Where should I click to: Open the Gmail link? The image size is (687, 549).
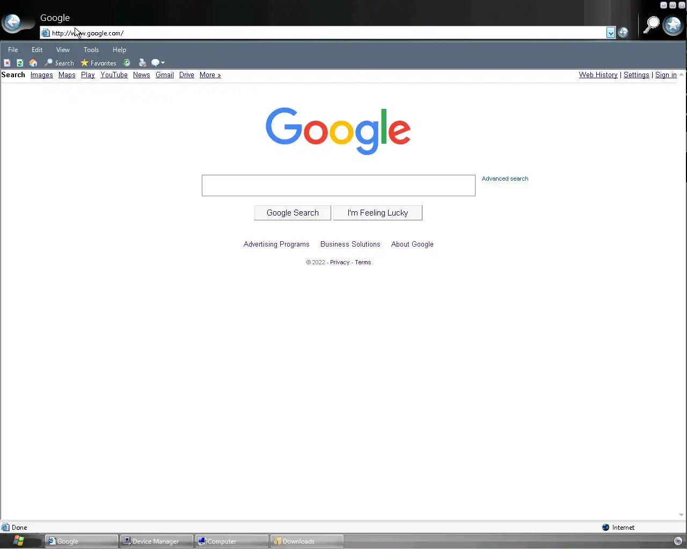pyautogui.click(x=165, y=75)
